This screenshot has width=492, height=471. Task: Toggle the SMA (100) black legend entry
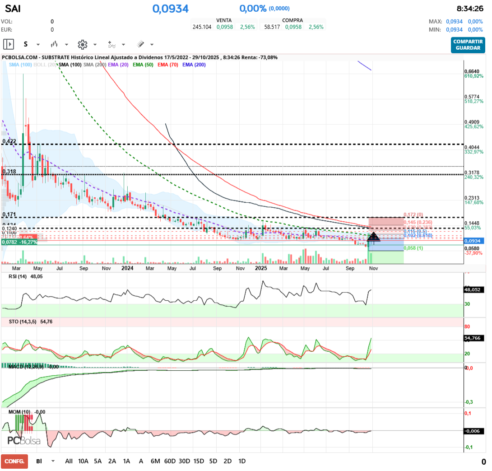[70, 65]
